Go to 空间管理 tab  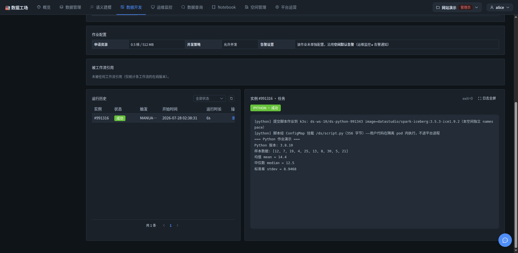pos(256,7)
